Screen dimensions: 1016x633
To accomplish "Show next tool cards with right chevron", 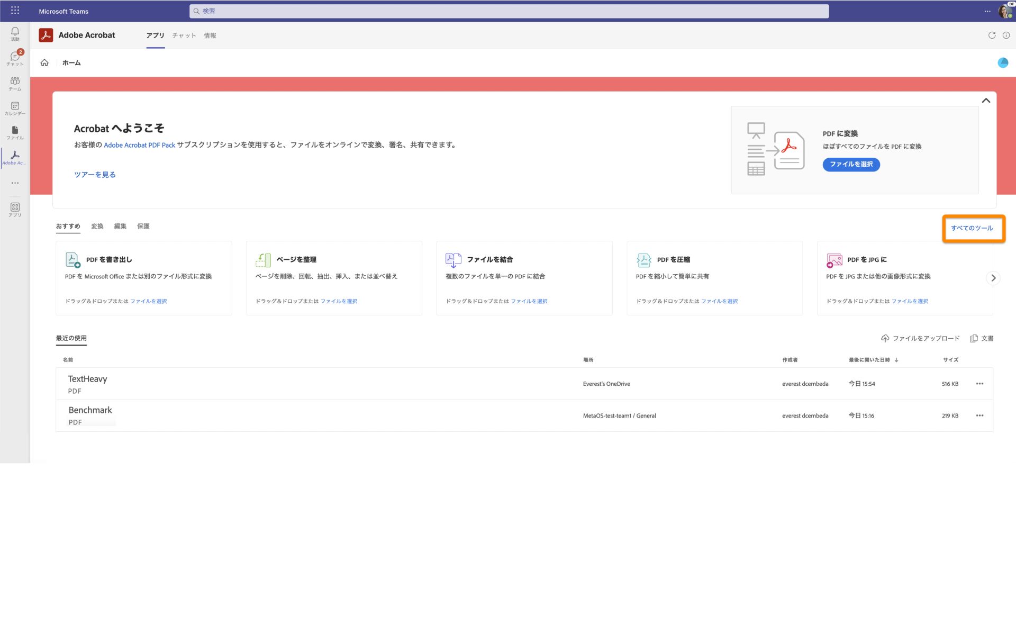I will coord(993,278).
